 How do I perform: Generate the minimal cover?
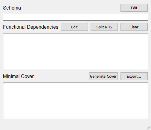[103, 76]
